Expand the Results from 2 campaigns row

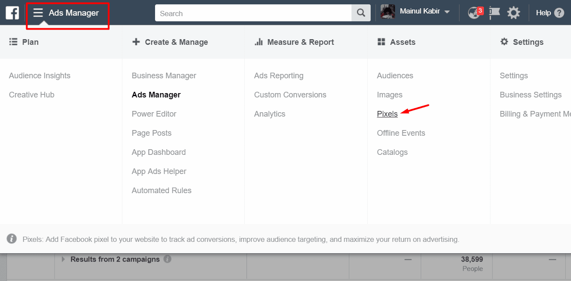63,259
